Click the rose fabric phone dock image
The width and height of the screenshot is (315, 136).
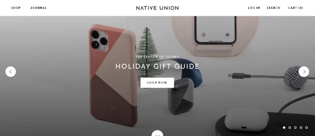coord(215,36)
